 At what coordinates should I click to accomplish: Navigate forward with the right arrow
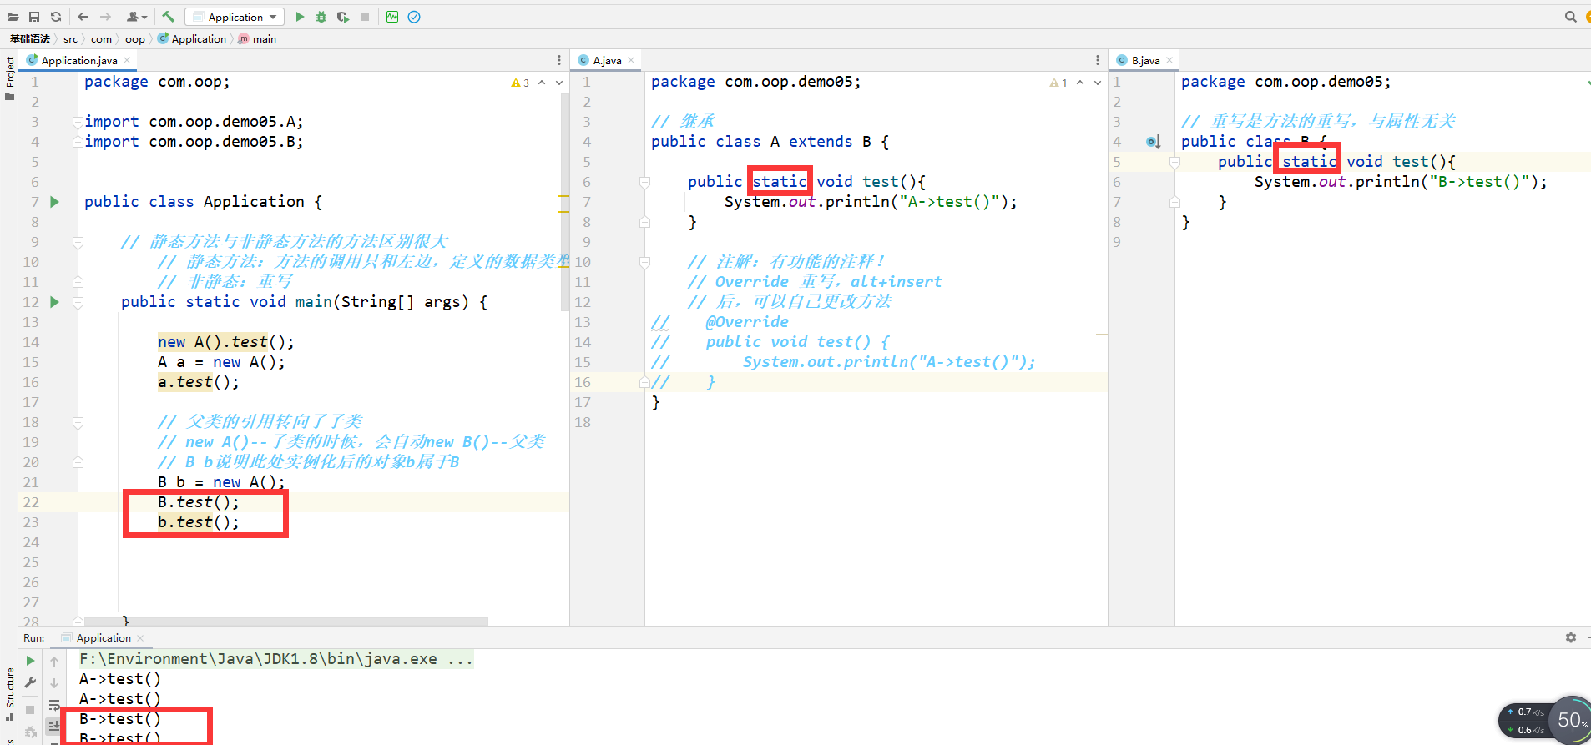[105, 17]
